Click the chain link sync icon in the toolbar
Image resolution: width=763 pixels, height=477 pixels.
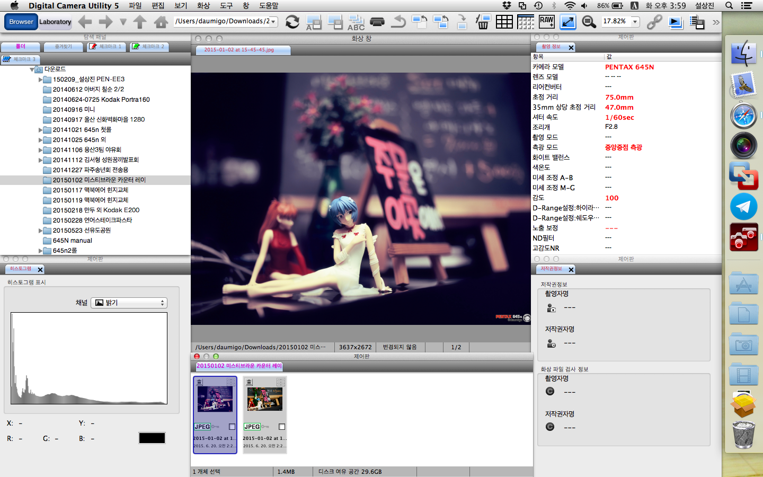654,22
